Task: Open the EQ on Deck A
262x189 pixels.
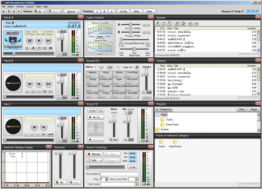Action: (45, 48)
